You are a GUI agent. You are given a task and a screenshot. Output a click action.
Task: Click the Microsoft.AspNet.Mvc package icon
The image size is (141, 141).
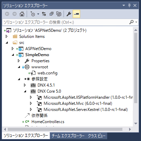tap(39, 103)
